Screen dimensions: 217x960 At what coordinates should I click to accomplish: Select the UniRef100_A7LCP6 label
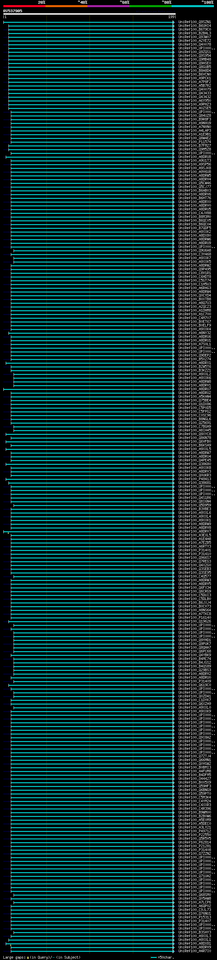point(195,902)
